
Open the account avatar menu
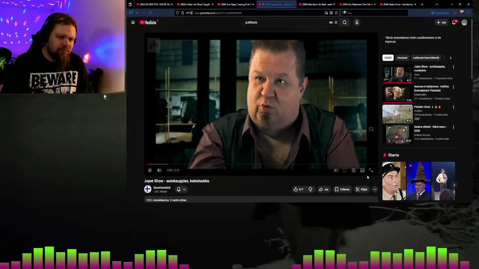464,22
